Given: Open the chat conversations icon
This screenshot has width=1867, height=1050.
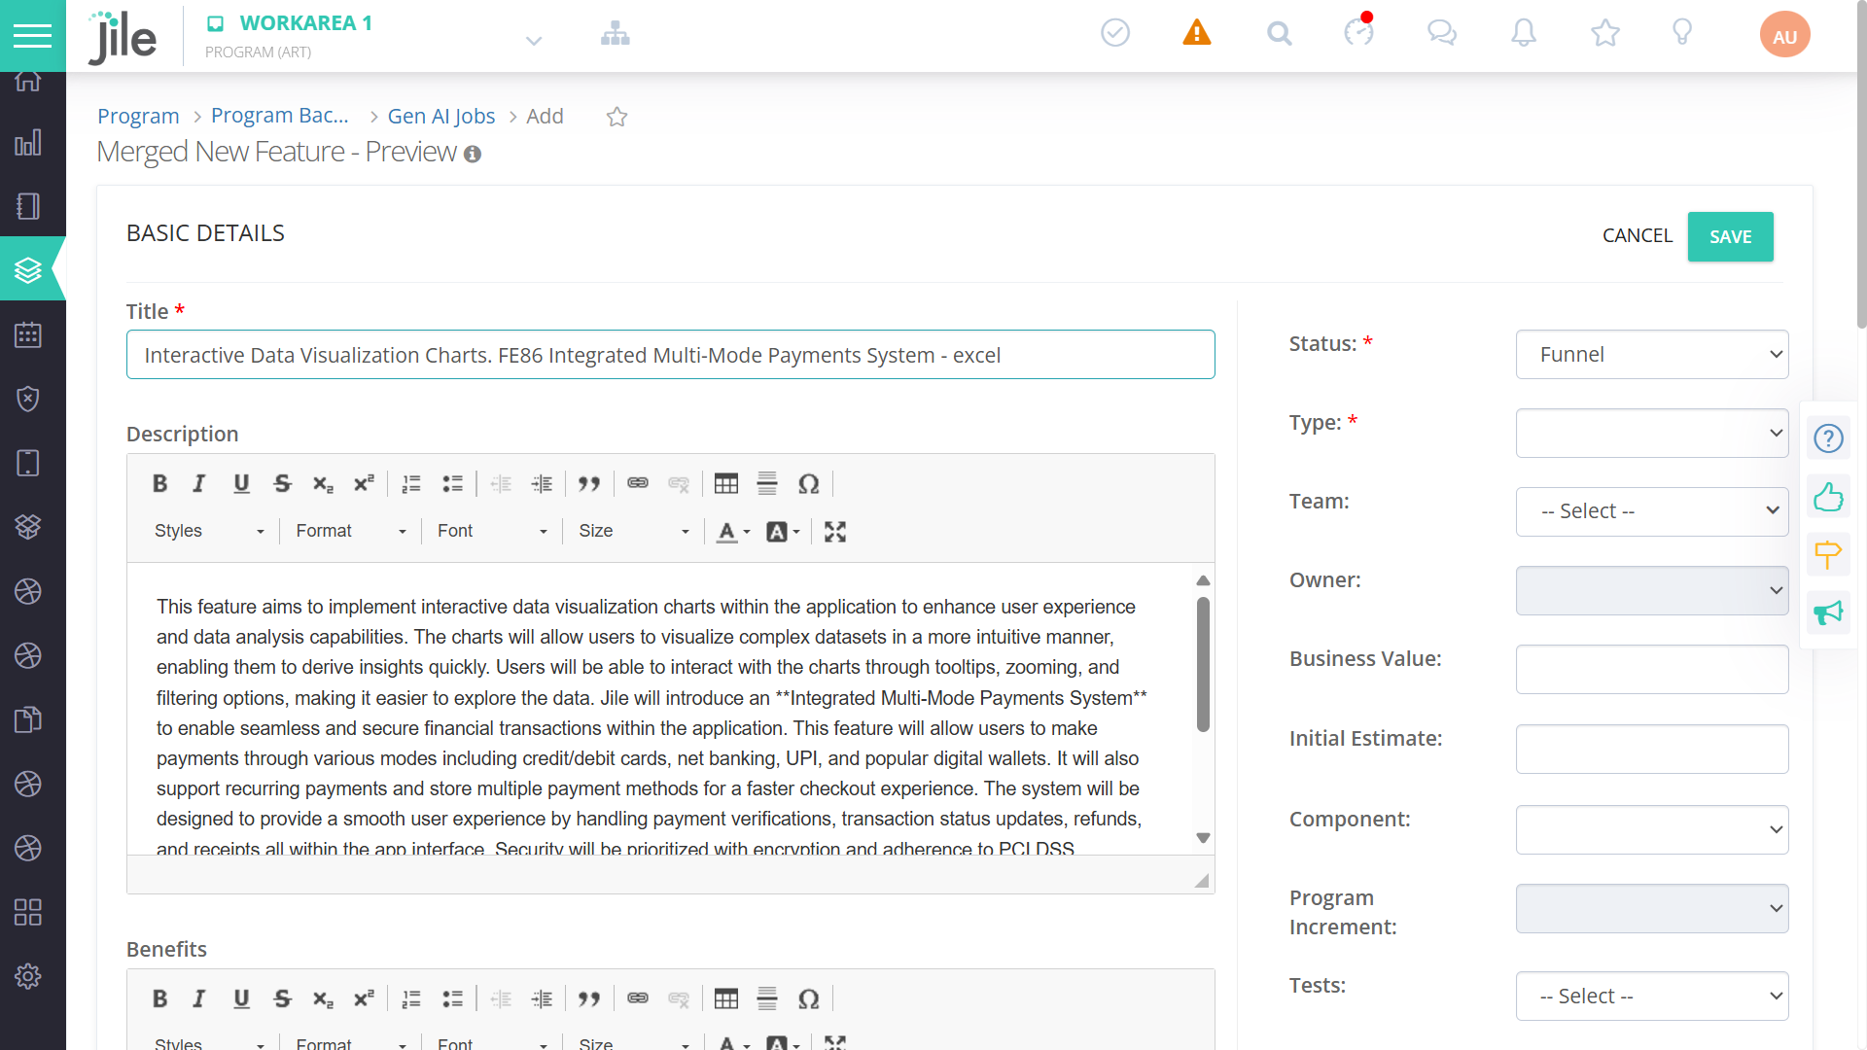Looking at the screenshot, I should pyautogui.click(x=1441, y=33).
